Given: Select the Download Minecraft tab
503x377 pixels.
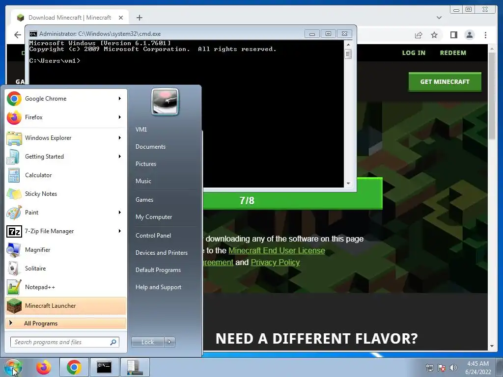Looking at the screenshot, I should pos(70,17).
